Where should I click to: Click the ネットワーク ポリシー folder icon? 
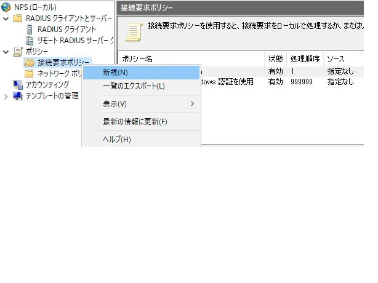29,73
